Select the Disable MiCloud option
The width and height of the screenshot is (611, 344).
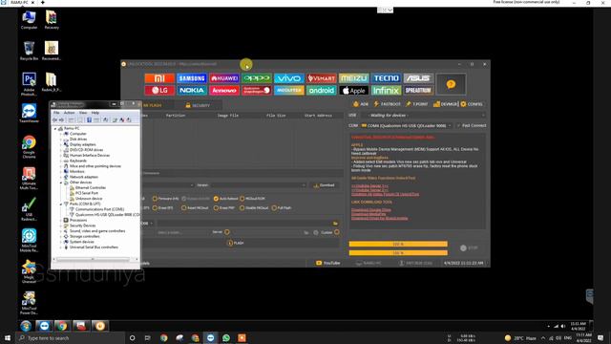pyautogui.click(x=254, y=208)
